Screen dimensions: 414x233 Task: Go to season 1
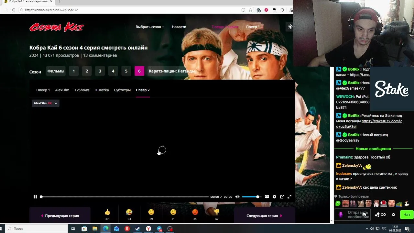[x=74, y=71]
